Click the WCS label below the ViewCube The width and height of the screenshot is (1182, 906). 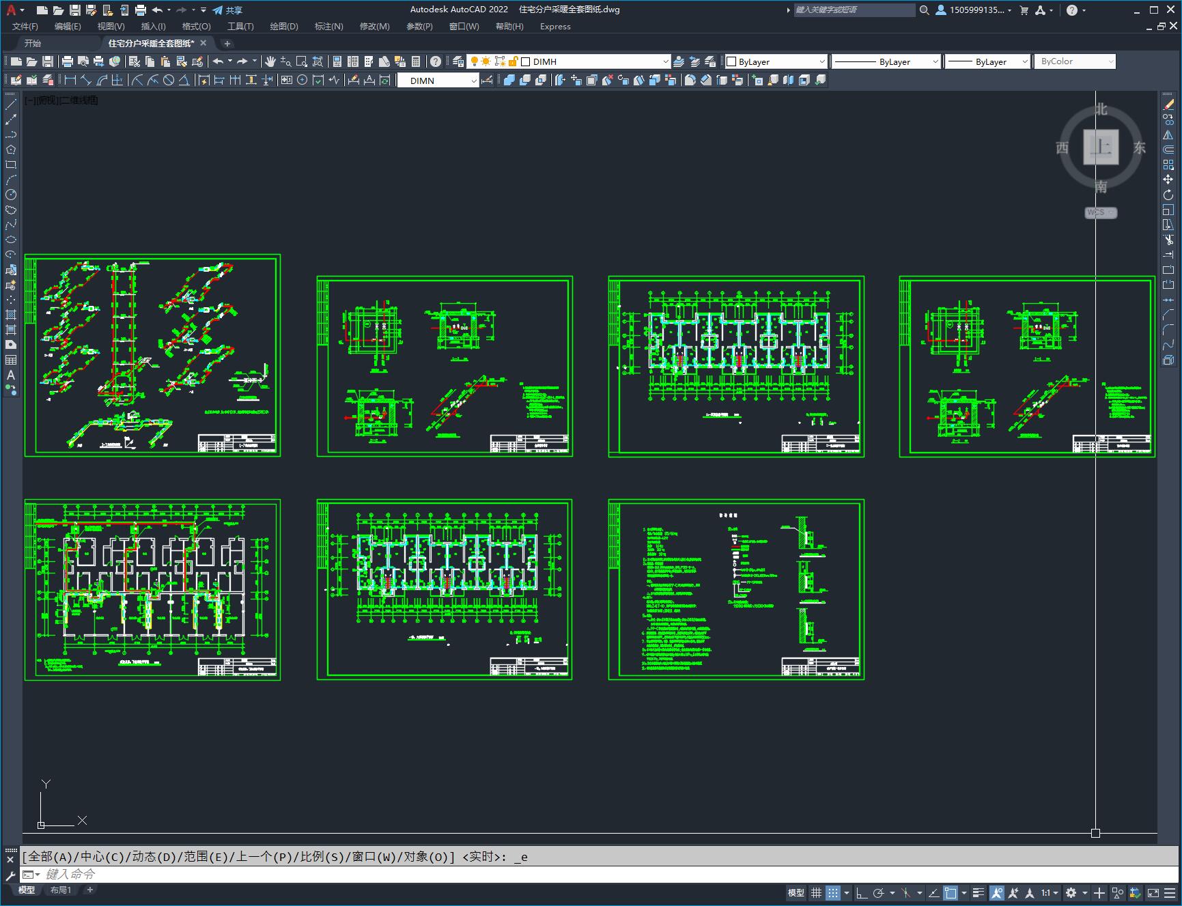click(1101, 212)
